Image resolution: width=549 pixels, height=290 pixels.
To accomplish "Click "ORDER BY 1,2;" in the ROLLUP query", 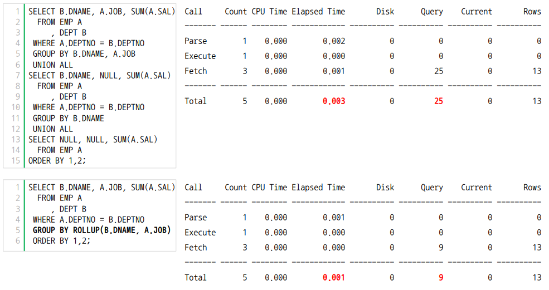I will point(62,241).
